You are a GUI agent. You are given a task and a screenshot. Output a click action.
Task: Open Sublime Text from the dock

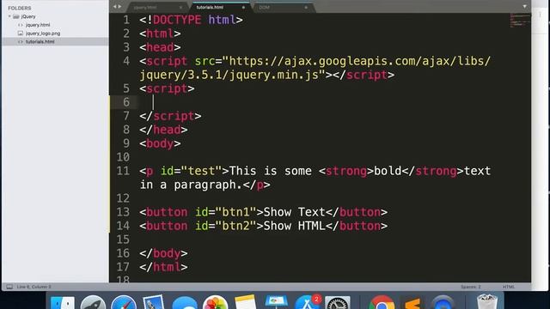(412, 303)
